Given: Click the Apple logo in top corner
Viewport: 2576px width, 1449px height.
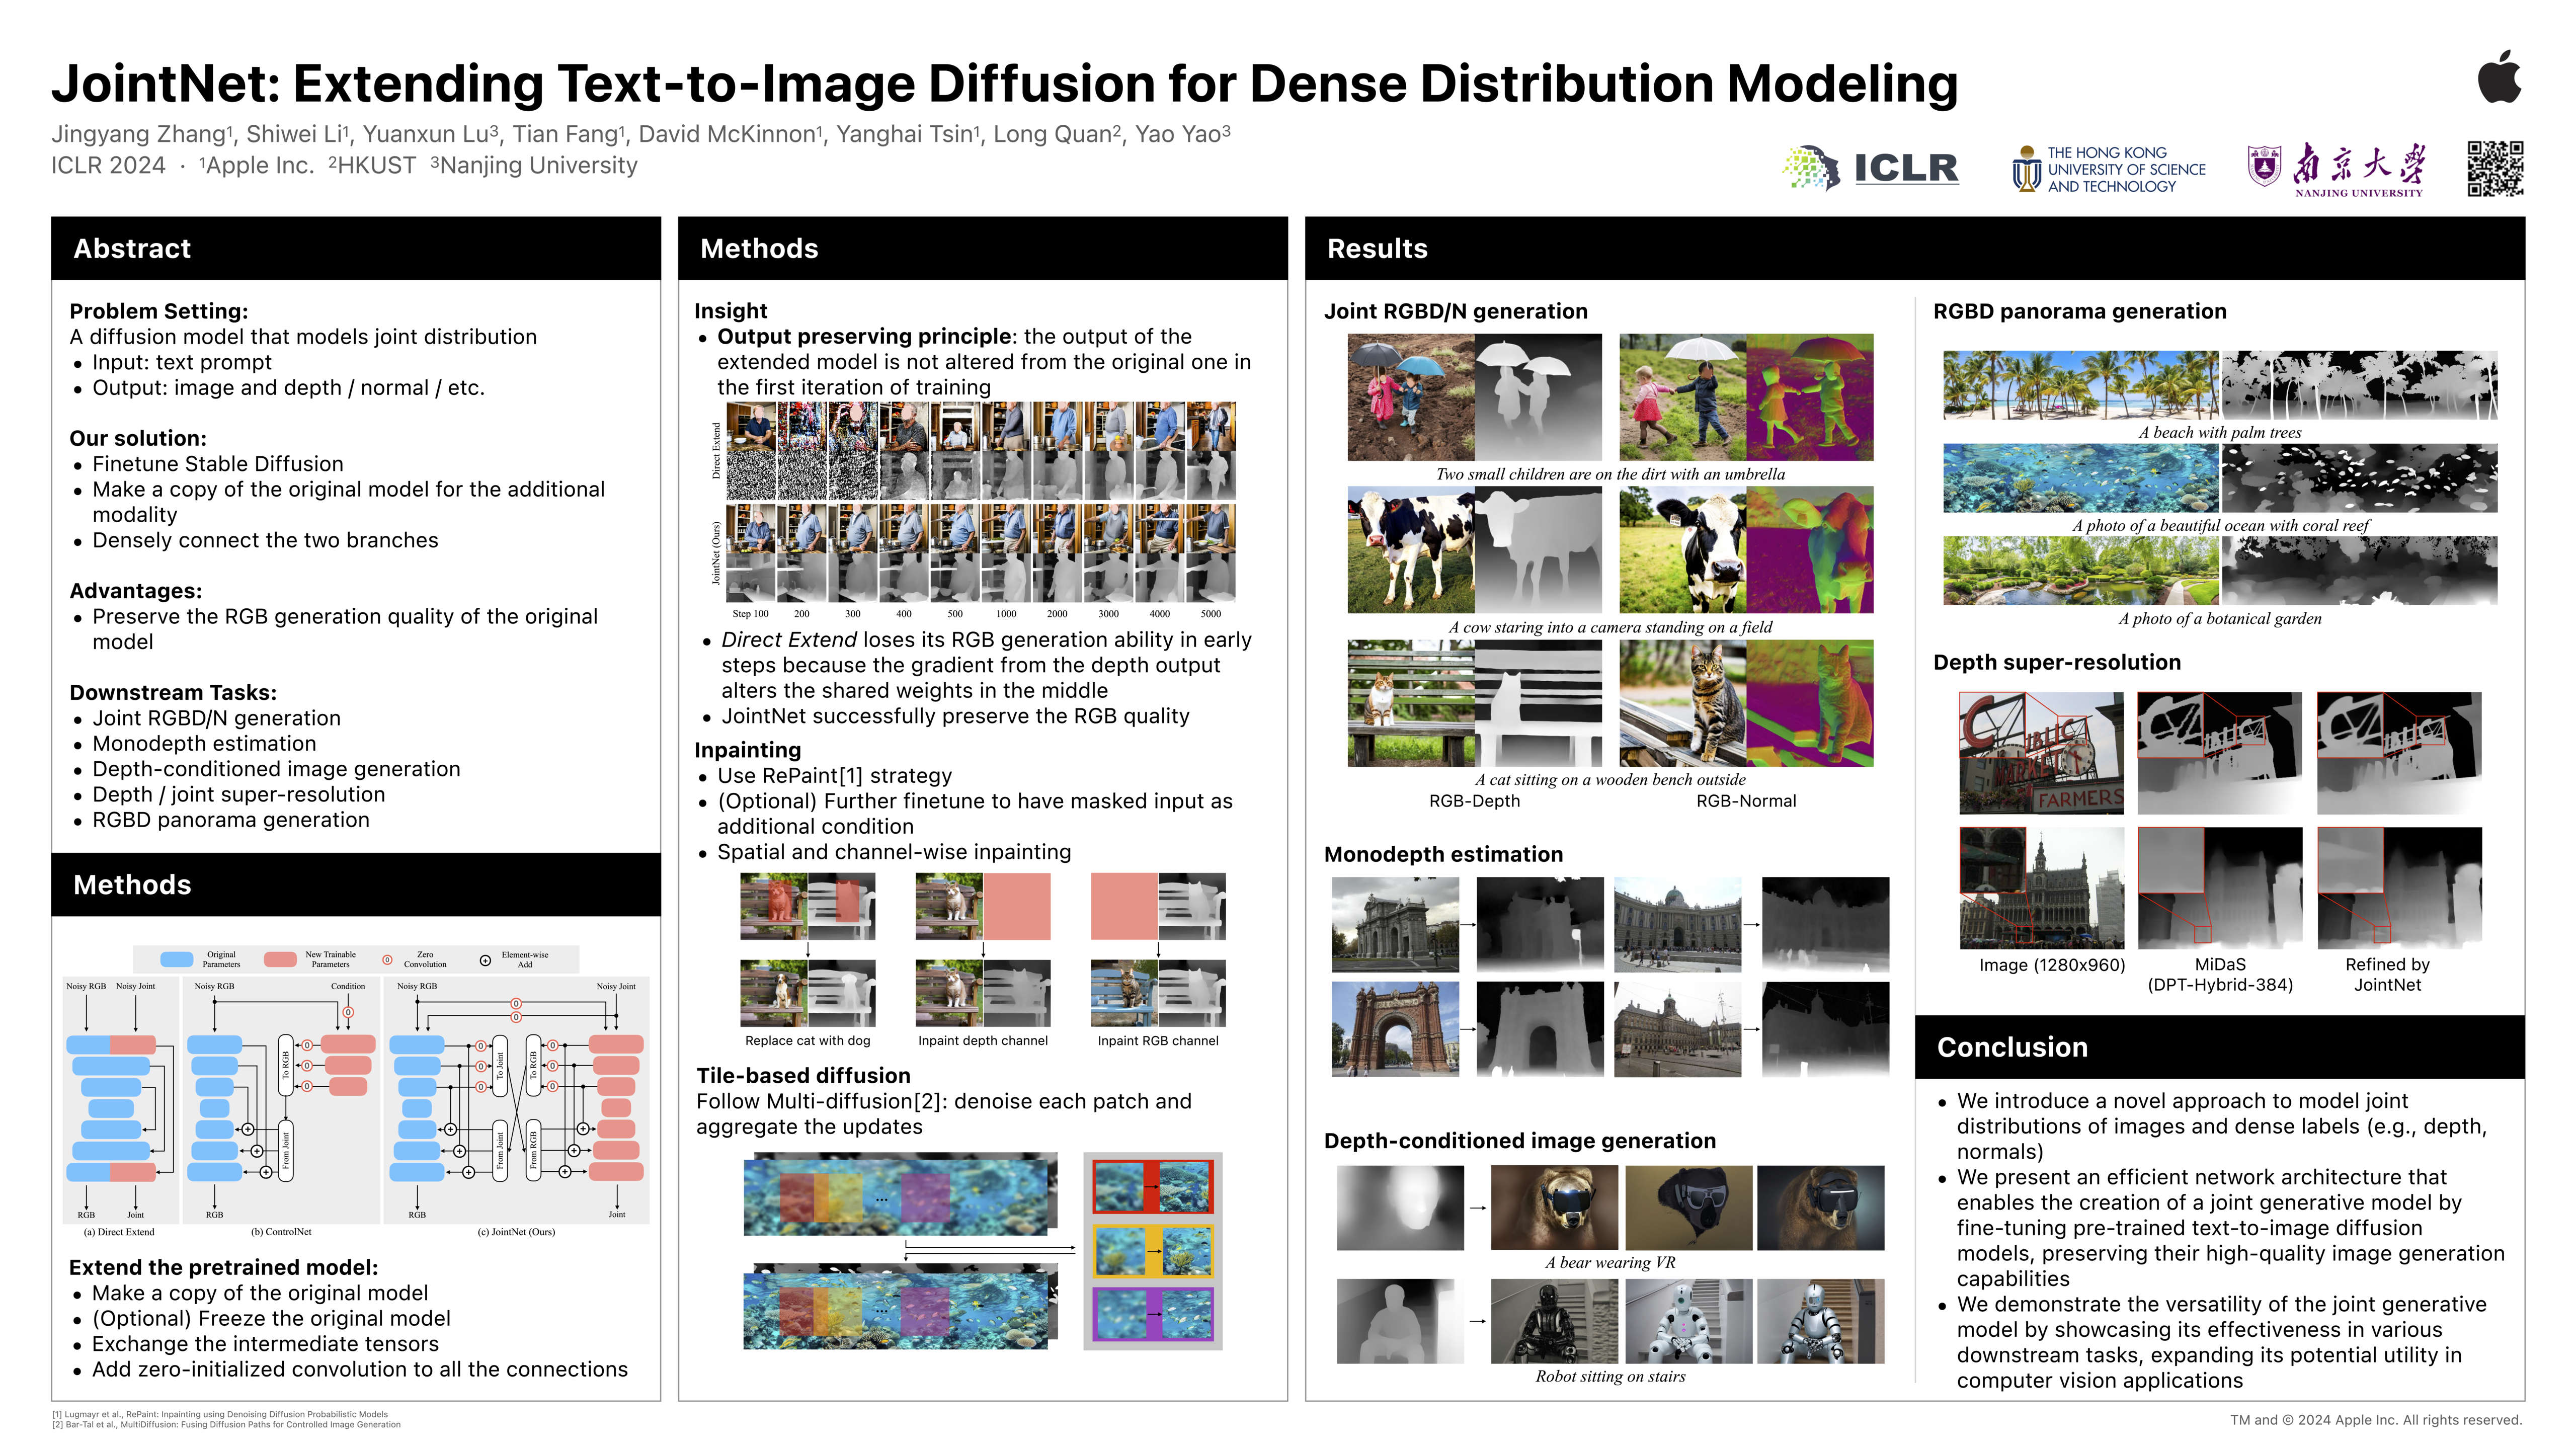Looking at the screenshot, I should tap(2499, 76).
